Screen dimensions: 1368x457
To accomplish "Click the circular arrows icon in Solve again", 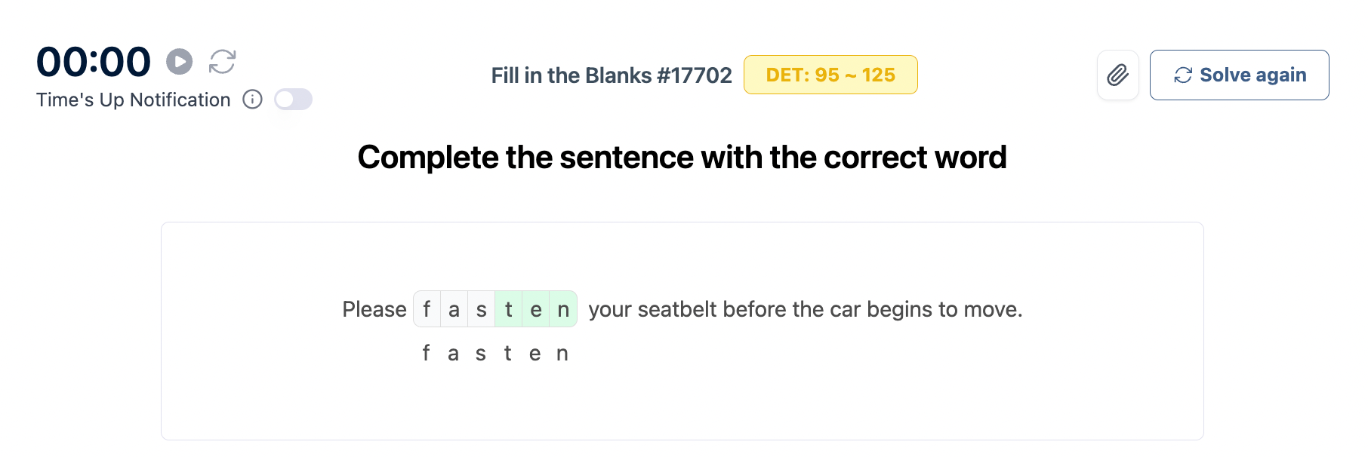I will click(1182, 75).
